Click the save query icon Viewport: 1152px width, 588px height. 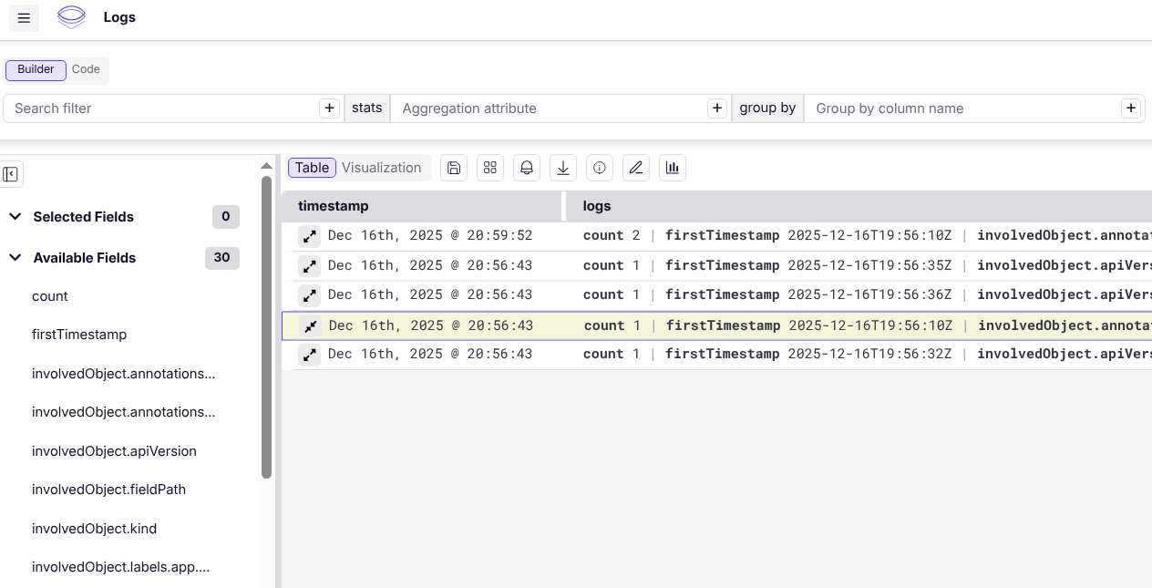(x=454, y=168)
